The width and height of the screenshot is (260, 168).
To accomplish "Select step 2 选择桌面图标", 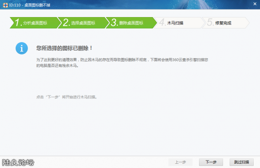I will pyautogui.click(x=83, y=23).
